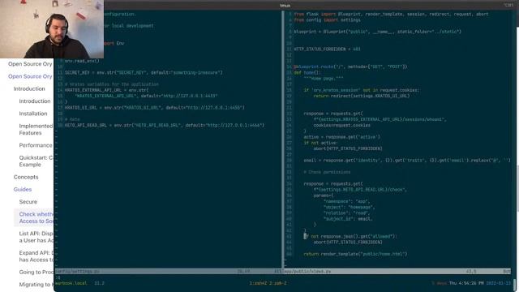Collapse the Guides section in sidebar
Screen dimensions: 519x292
click(23, 189)
